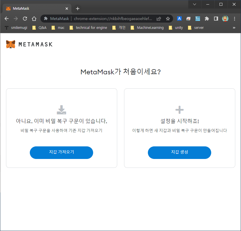Open the home page via house icon

click(x=34, y=19)
